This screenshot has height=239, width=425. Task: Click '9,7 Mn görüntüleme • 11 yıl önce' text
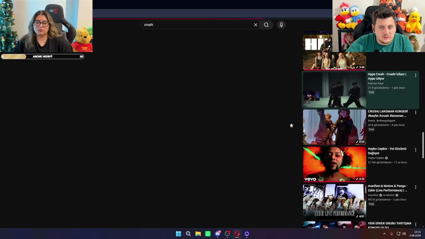(387, 162)
